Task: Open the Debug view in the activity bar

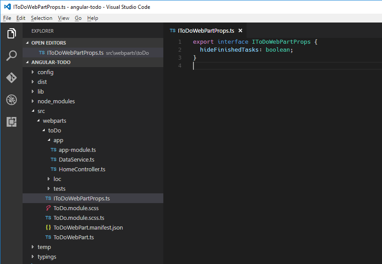Action: [12, 100]
